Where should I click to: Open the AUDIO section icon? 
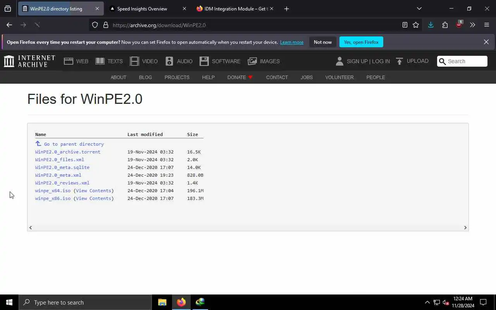coord(169,61)
